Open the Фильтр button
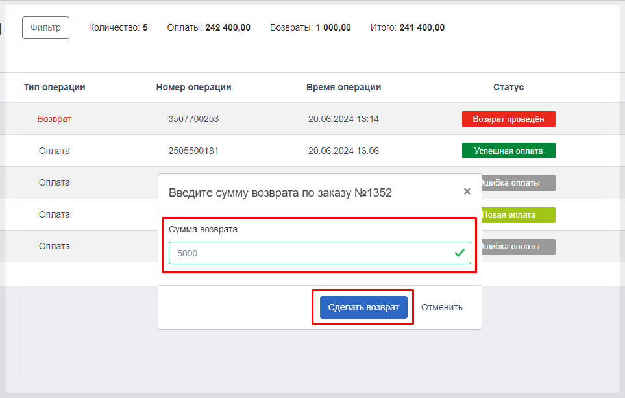Viewport: 625px width, 398px height. [45, 28]
